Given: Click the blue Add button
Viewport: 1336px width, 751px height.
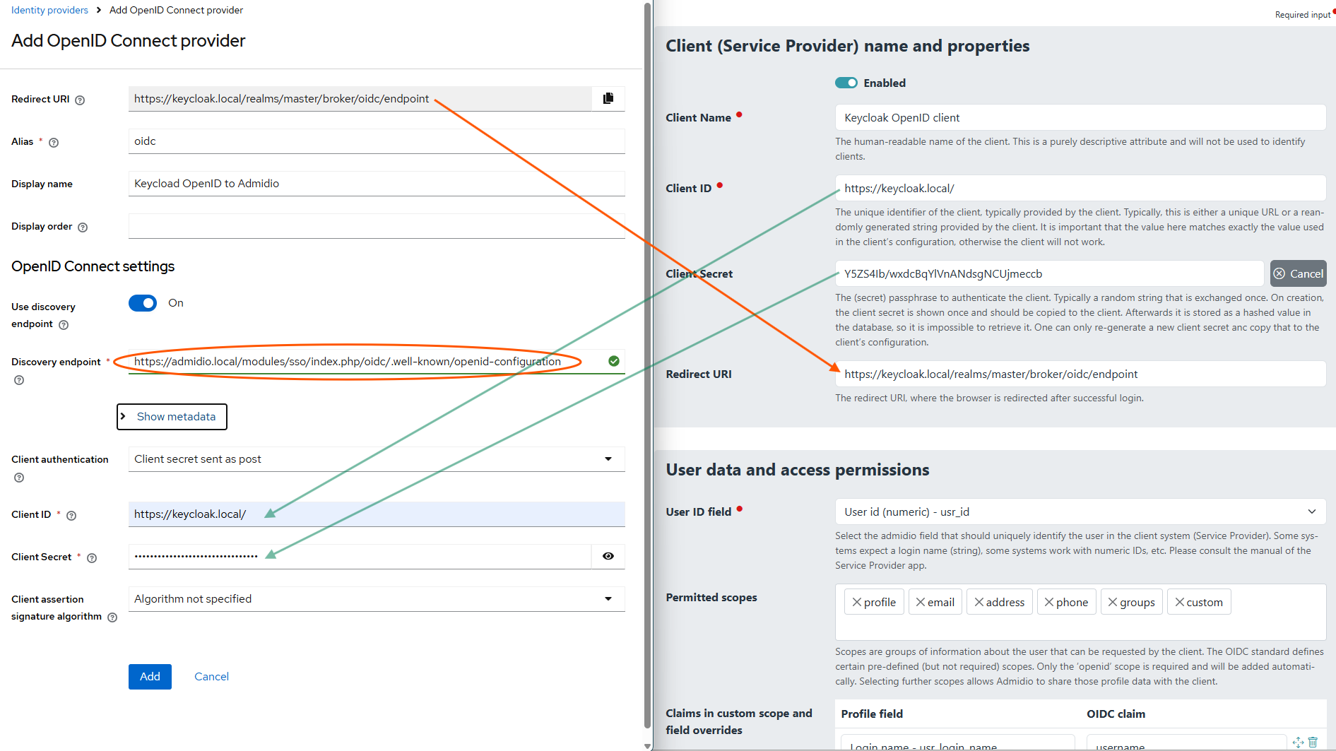Looking at the screenshot, I should pyautogui.click(x=150, y=676).
